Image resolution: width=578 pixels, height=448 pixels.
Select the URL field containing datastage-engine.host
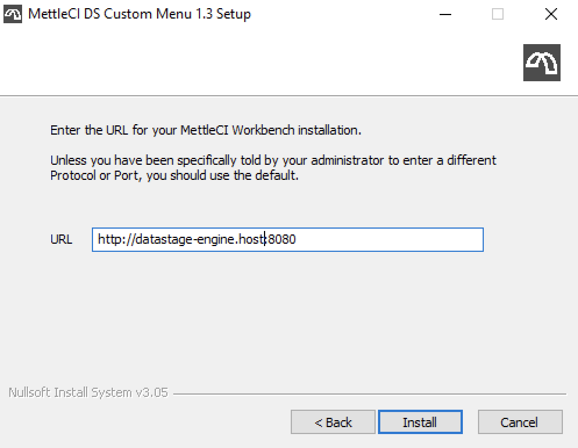pyautogui.click(x=287, y=240)
